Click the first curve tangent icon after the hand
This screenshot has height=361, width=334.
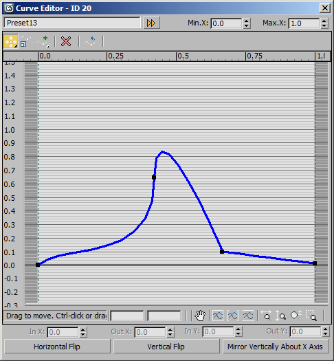pos(218,316)
